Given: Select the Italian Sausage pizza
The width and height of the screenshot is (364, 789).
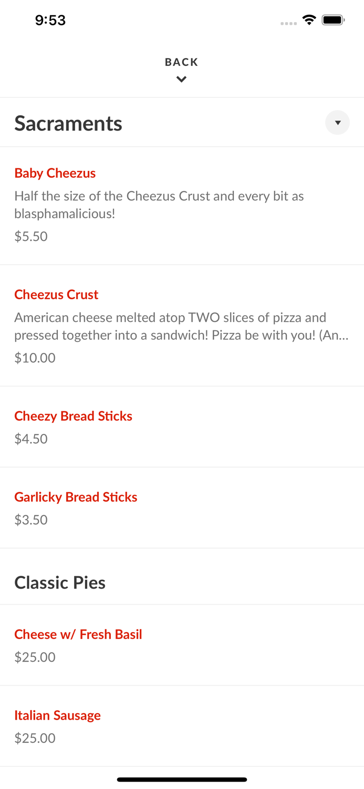Looking at the screenshot, I should click(58, 715).
